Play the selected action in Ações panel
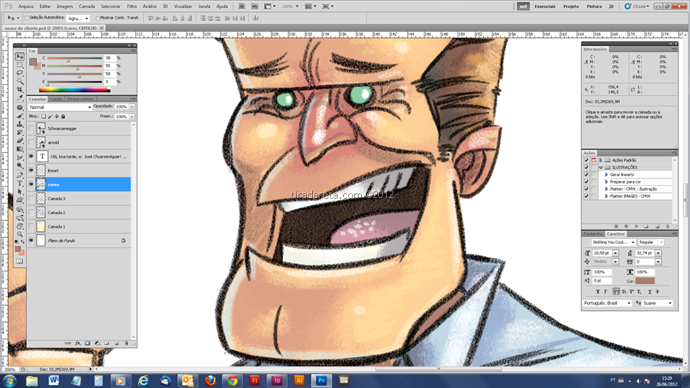This screenshot has width=690, height=388. pyautogui.click(x=636, y=226)
